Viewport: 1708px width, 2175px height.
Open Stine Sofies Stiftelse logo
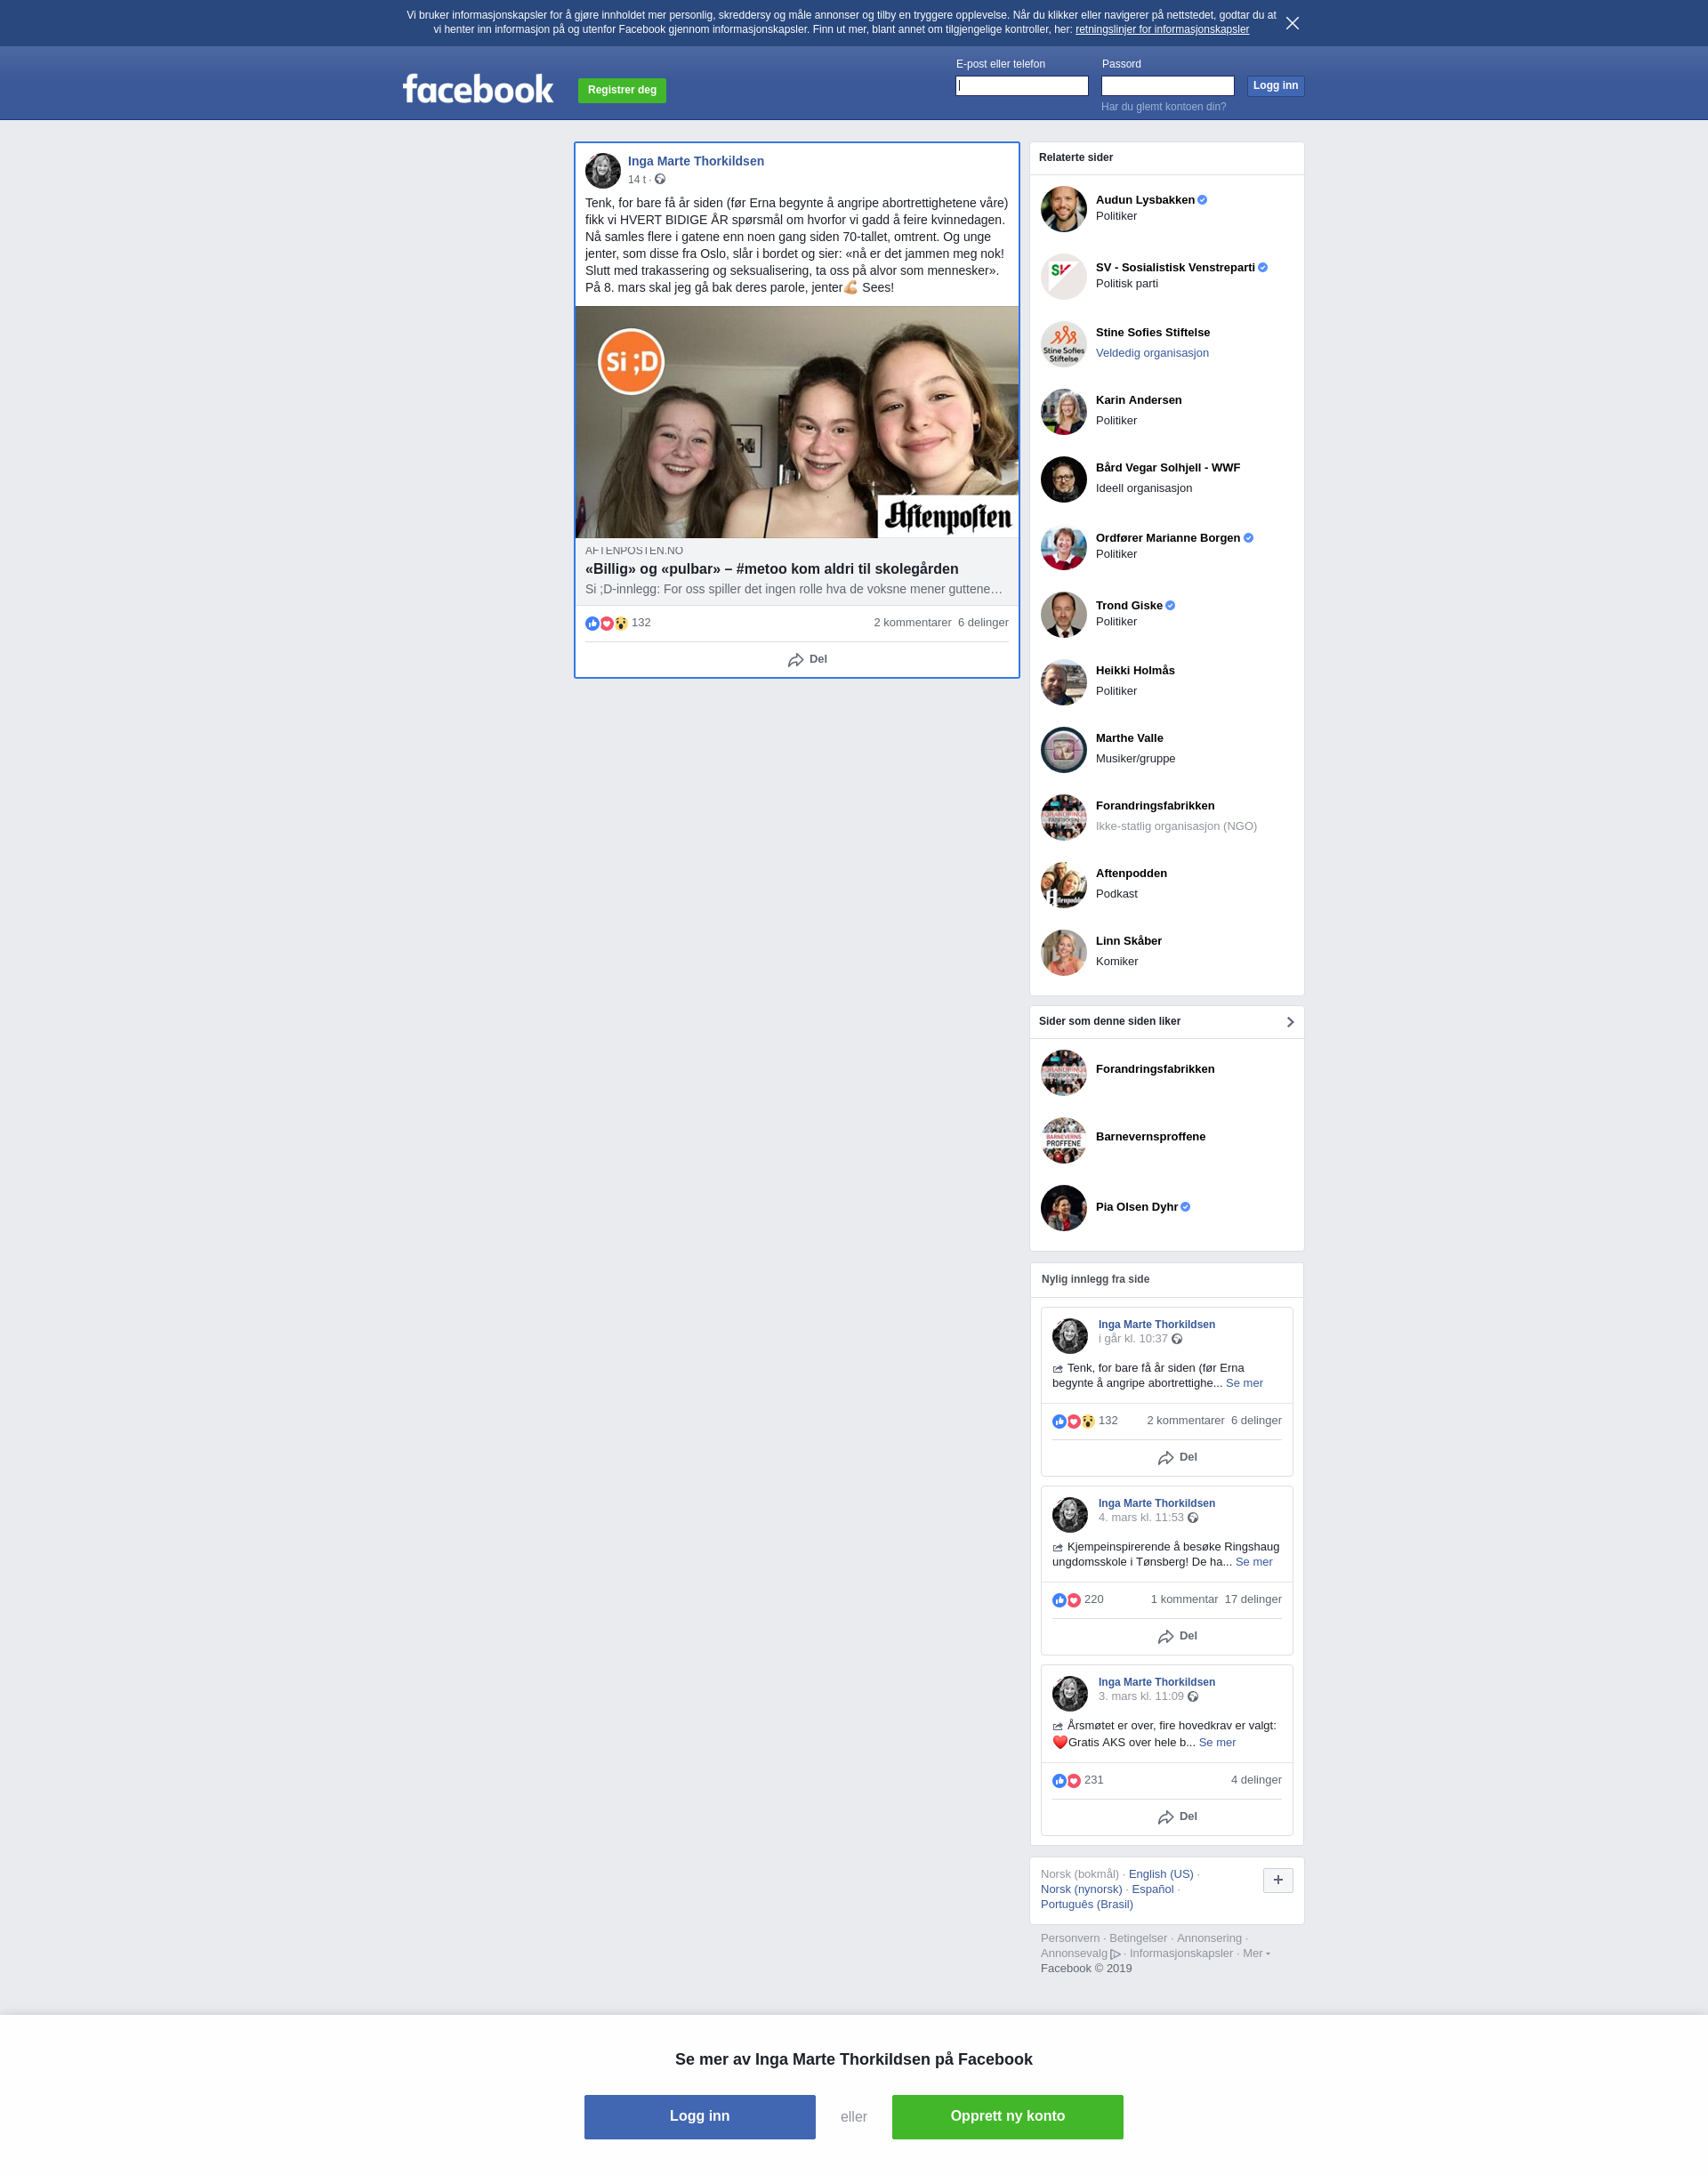tap(1063, 344)
